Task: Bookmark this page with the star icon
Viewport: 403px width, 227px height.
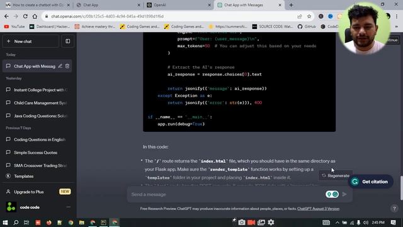Action: click(309, 16)
